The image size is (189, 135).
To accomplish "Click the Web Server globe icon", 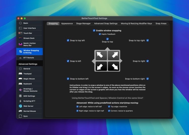I will 20,106.
